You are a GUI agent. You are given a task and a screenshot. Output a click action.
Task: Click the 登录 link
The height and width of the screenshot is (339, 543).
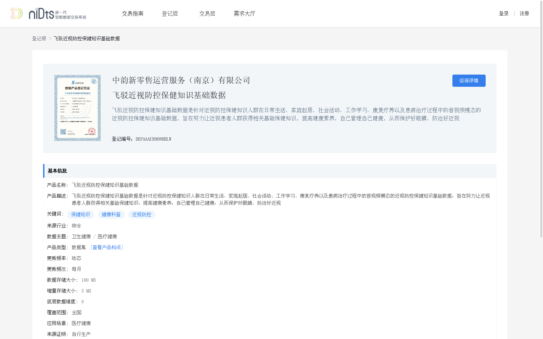[504, 14]
